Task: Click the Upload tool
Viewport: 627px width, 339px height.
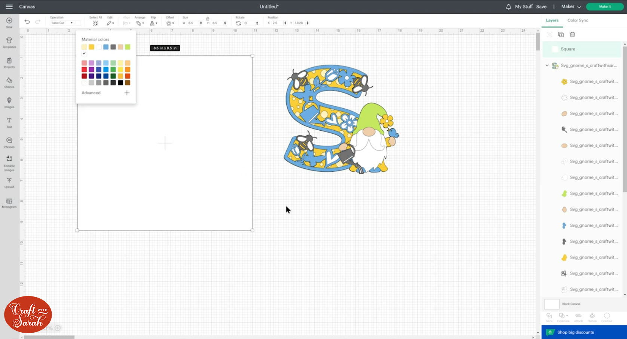Action: pos(9,183)
